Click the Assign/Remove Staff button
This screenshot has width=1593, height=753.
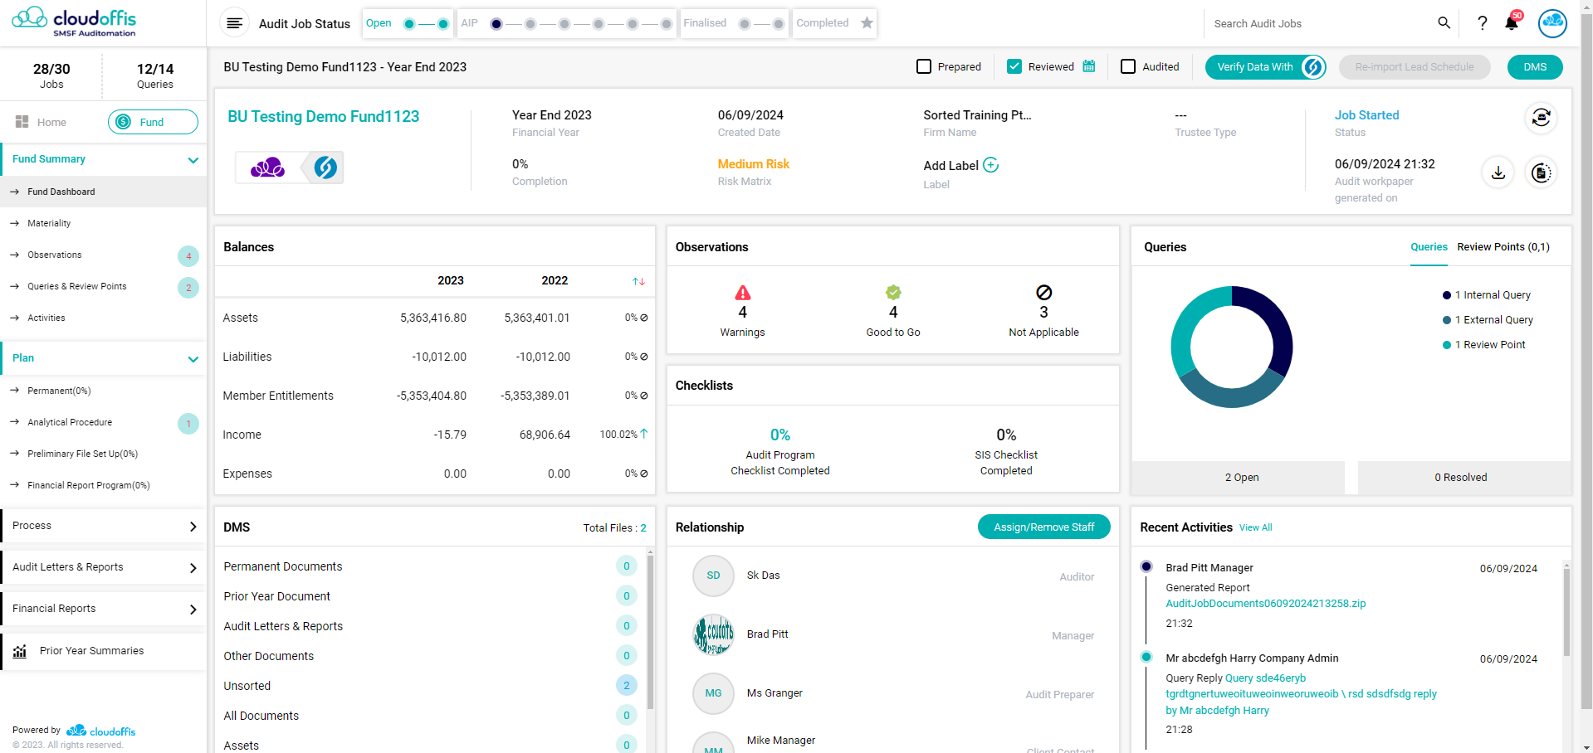pos(1043,527)
